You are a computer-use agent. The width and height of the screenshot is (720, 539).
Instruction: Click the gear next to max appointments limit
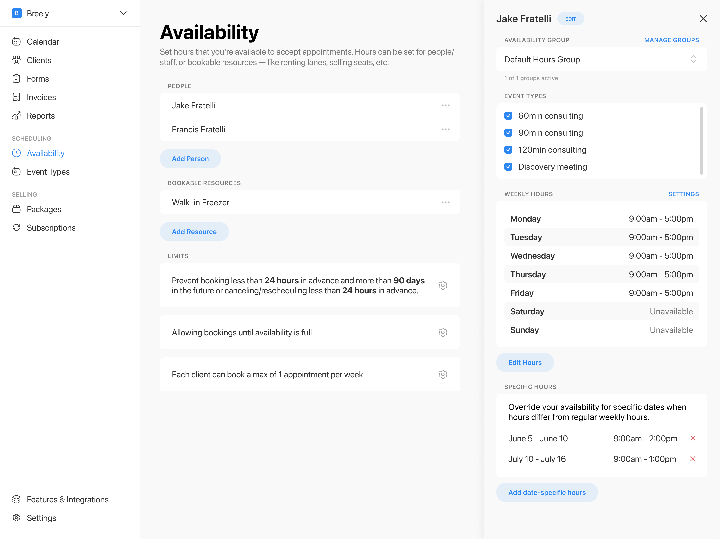coord(443,374)
